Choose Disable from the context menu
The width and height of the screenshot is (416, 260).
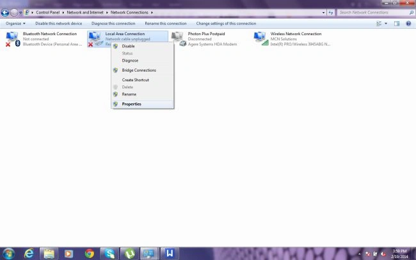click(143, 46)
